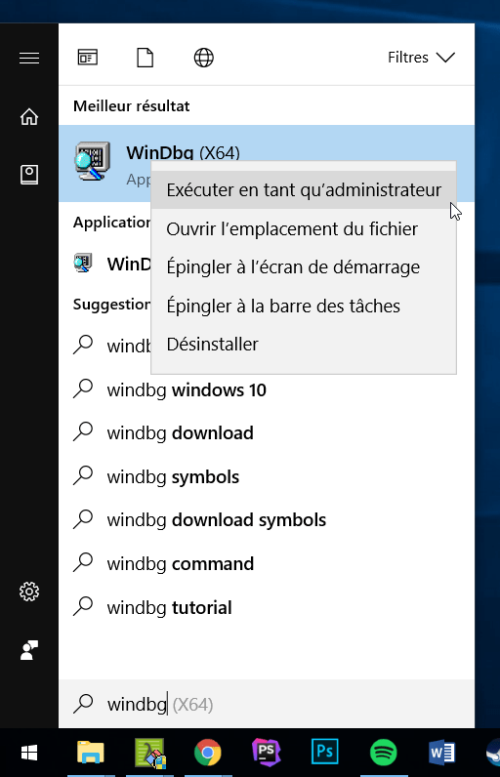Select suggestion windbg tutorial
Viewport: 500px width, 777px height.
267,607
